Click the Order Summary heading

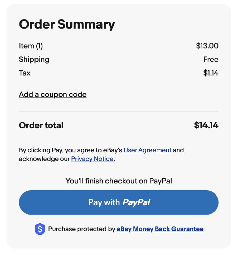pos(67,24)
